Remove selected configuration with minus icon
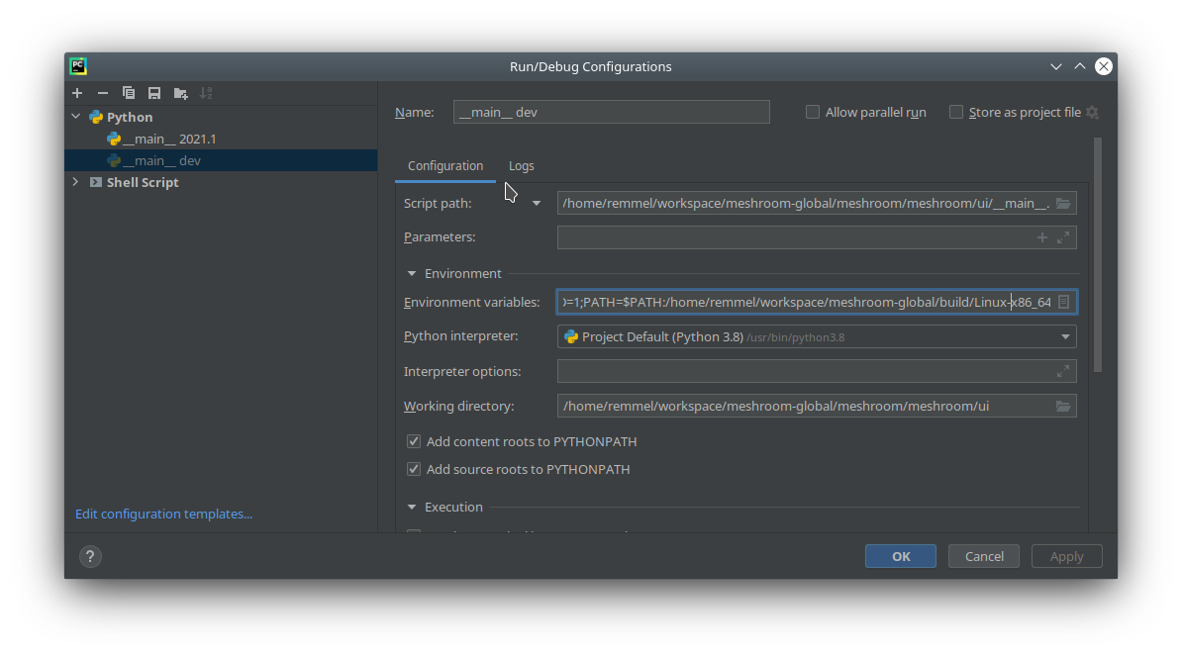The width and height of the screenshot is (1182, 655). pyautogui.click(x=103, y=93)
